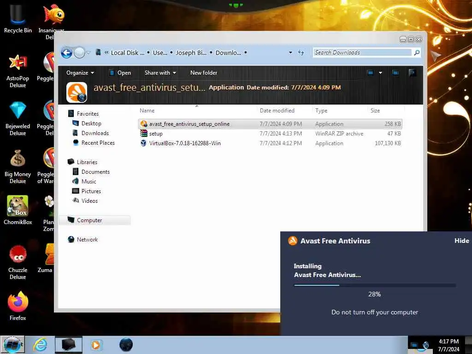Click the avast_free_antivirus_setup_online file icon

click(144, 124)
